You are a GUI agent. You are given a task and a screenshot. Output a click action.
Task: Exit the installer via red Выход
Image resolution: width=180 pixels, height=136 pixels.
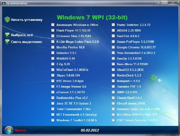pyautogui.click(x=20, y=130)
